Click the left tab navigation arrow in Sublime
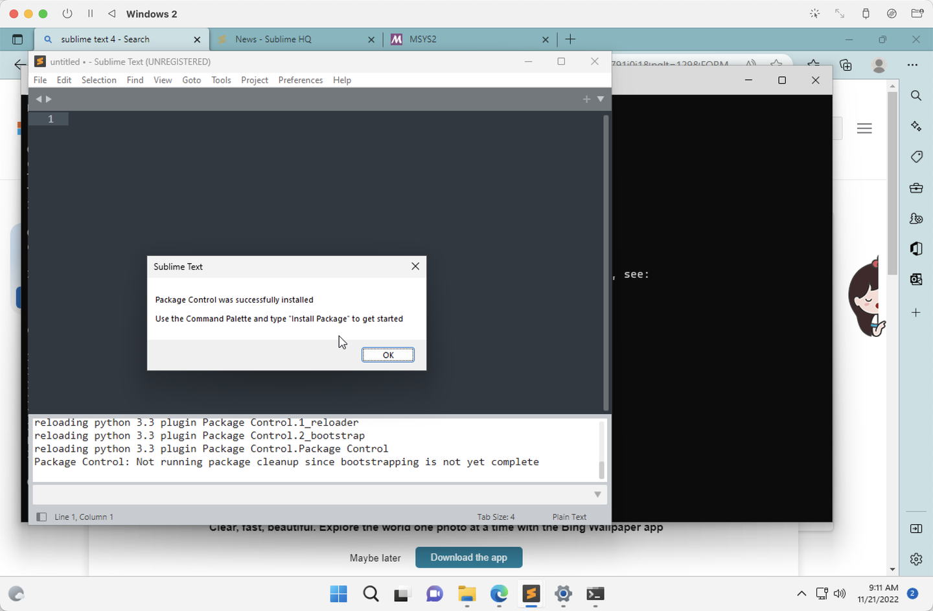Image resolution: width=933 pixels, height=611 pixels. [39, 98]
